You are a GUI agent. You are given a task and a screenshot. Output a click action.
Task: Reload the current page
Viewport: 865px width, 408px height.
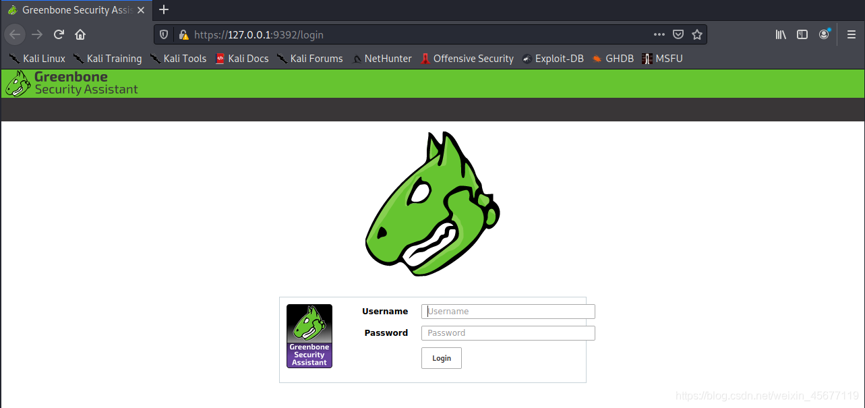(x=59, y=34)
